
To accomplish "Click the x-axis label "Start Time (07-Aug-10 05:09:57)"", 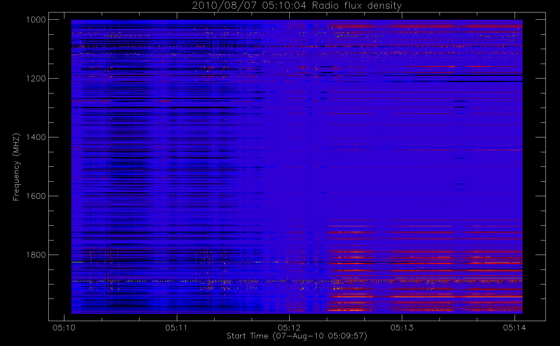I will (297, 336).
